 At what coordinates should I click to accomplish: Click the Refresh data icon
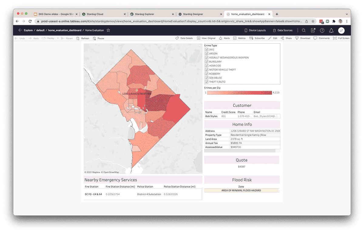click(x=83, y=38)
